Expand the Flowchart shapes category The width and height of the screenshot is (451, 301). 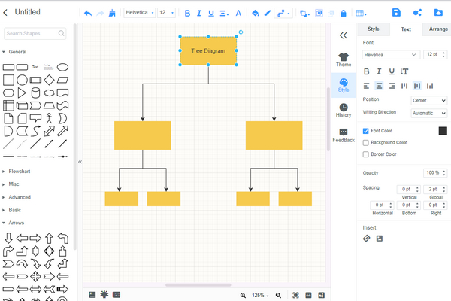[20, 172]
